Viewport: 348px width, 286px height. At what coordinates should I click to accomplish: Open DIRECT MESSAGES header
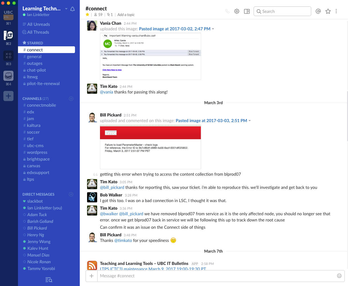click(38, 194)
